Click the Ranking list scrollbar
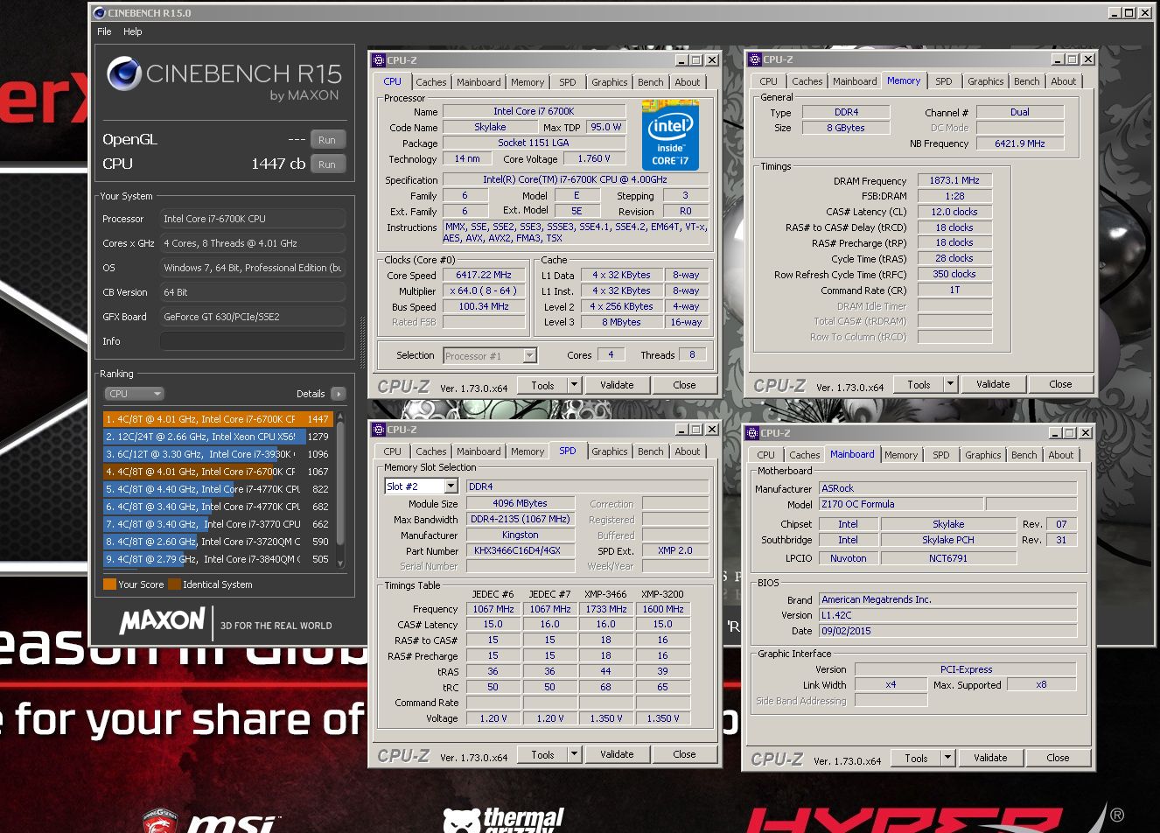1160x833 pixels. pyautogui.click(x=340, y=489)
